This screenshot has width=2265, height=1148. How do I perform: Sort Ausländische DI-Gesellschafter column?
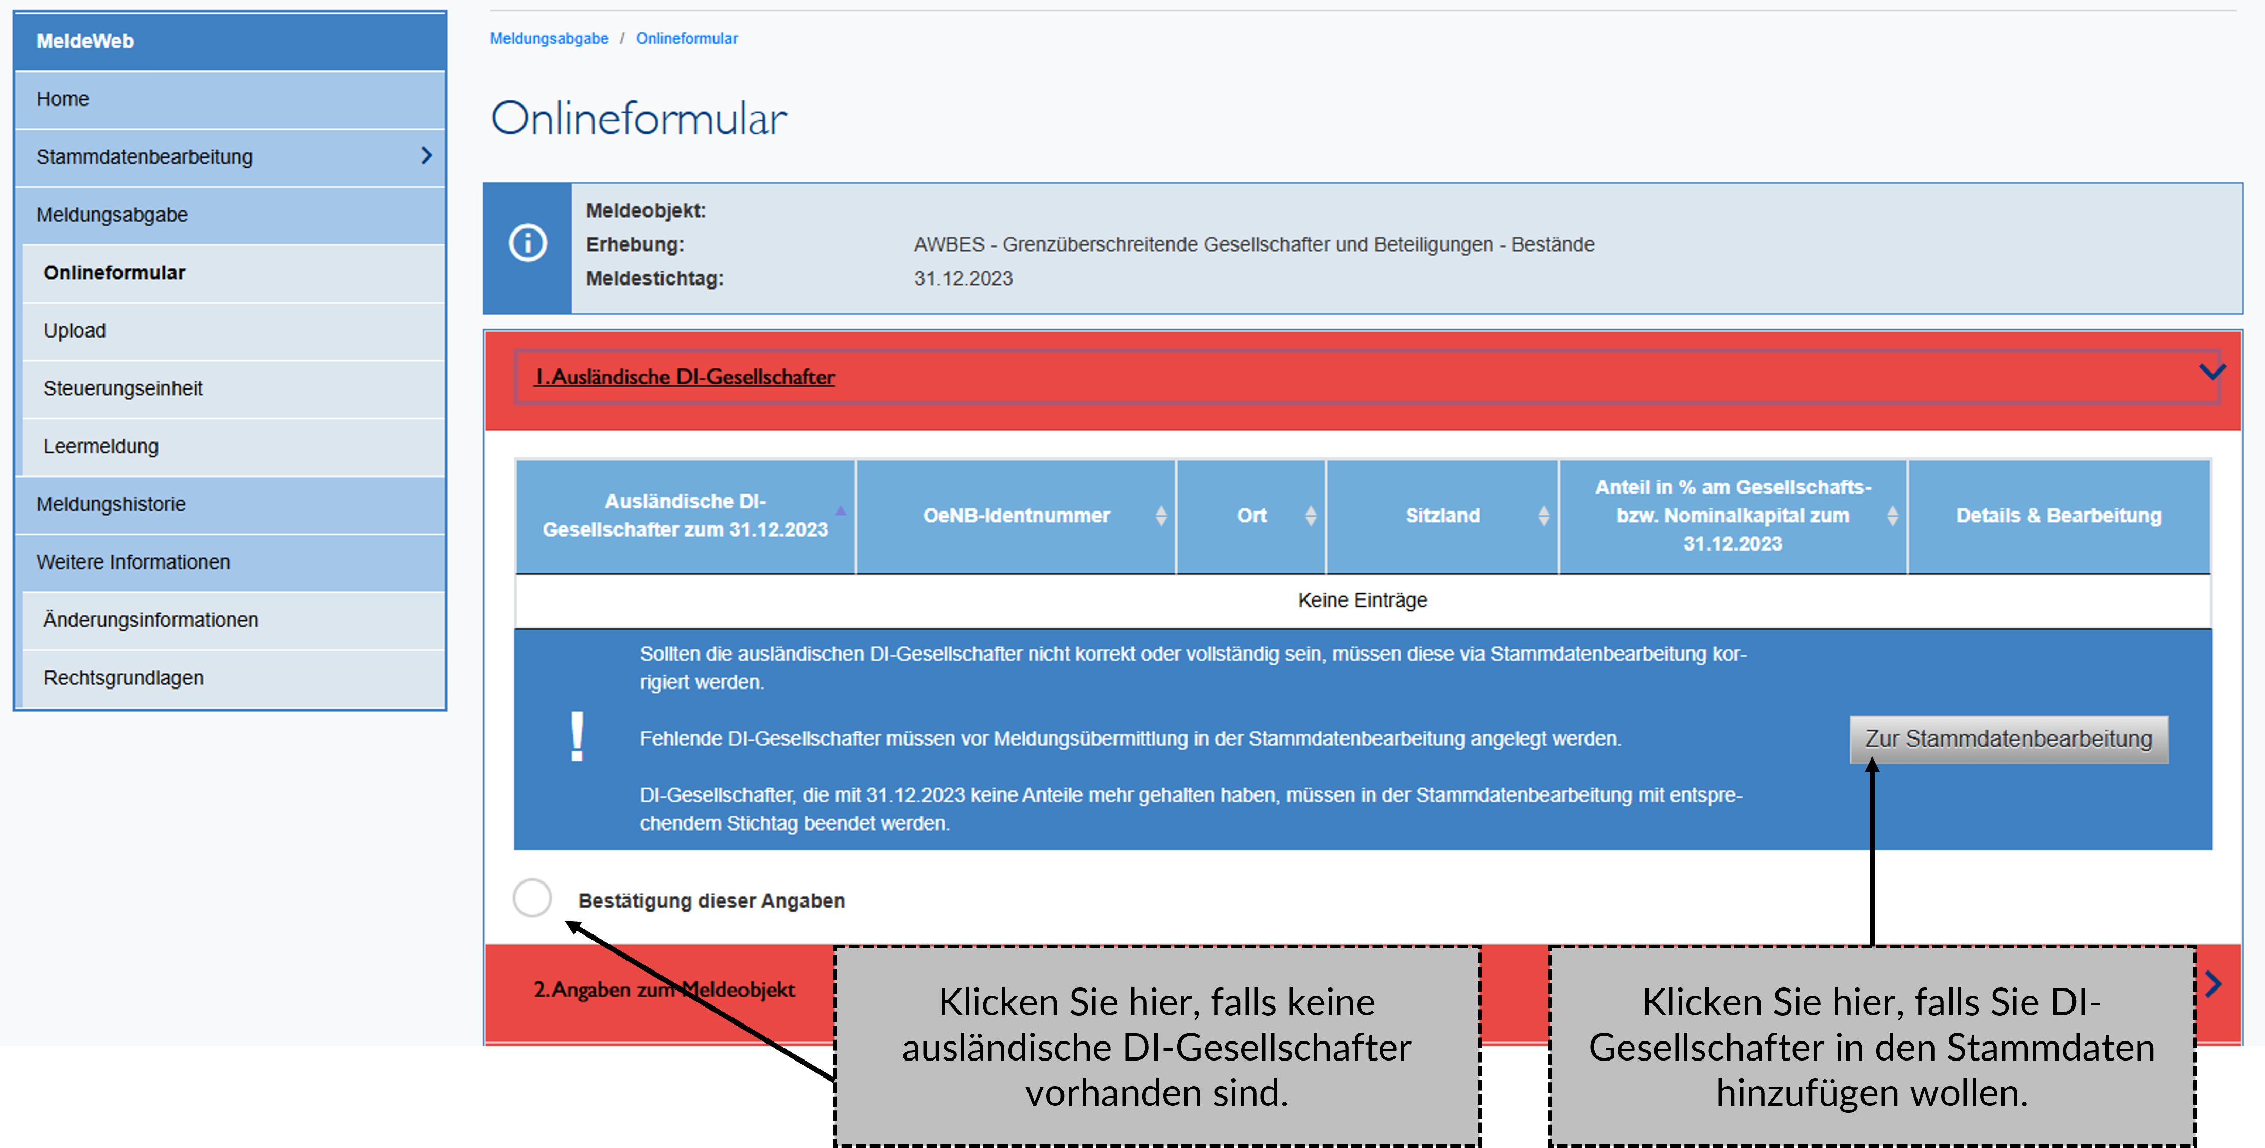pos(841,511)
